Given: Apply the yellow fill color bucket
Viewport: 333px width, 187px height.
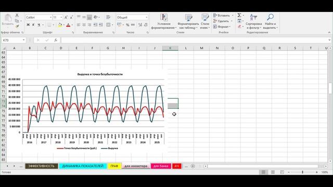Looking at the screenshot, I should click(60, 25).
